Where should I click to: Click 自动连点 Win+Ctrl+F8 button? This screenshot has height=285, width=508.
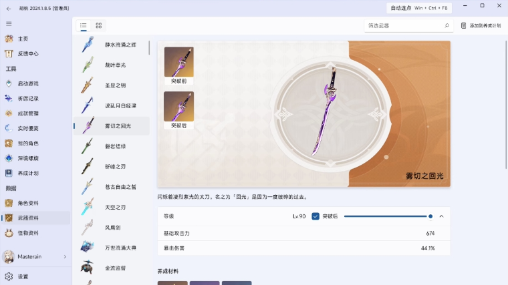point(419,8)
